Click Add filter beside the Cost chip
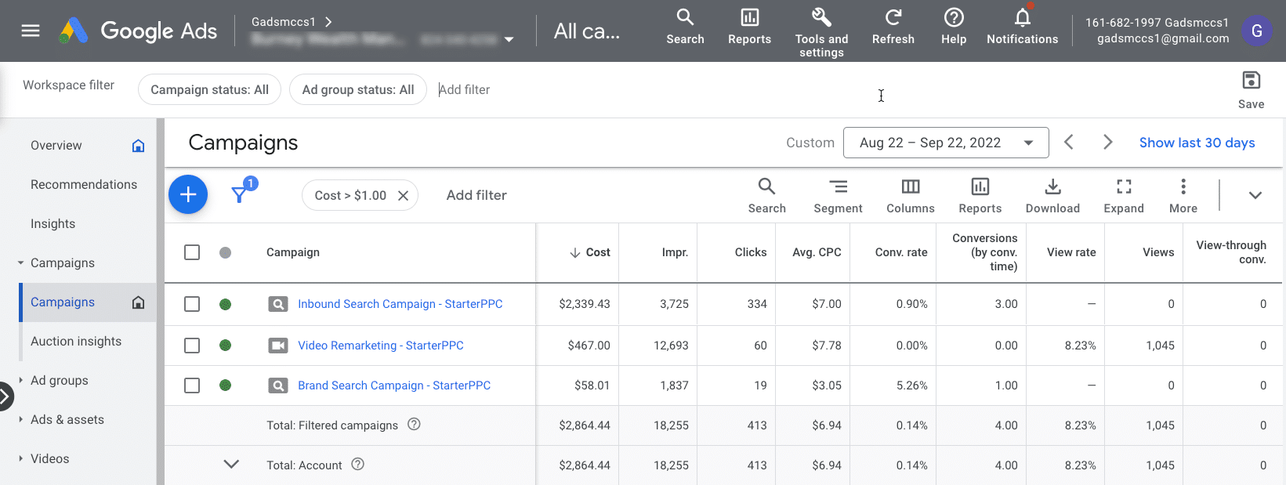 pyautogui.click(x=476, y=195)
